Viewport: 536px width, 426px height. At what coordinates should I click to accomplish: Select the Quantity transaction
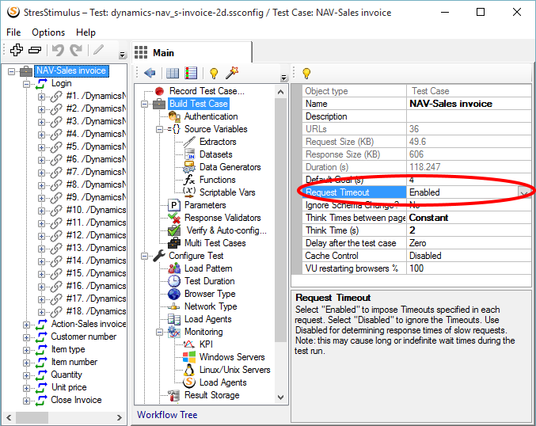click(x=67, y=375)
